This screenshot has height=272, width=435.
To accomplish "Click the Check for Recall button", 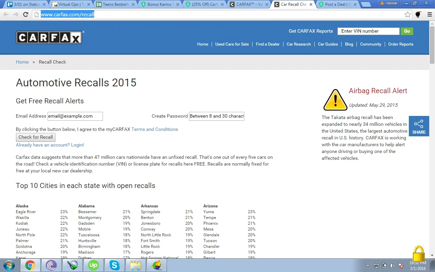I will tap(36, 137).
